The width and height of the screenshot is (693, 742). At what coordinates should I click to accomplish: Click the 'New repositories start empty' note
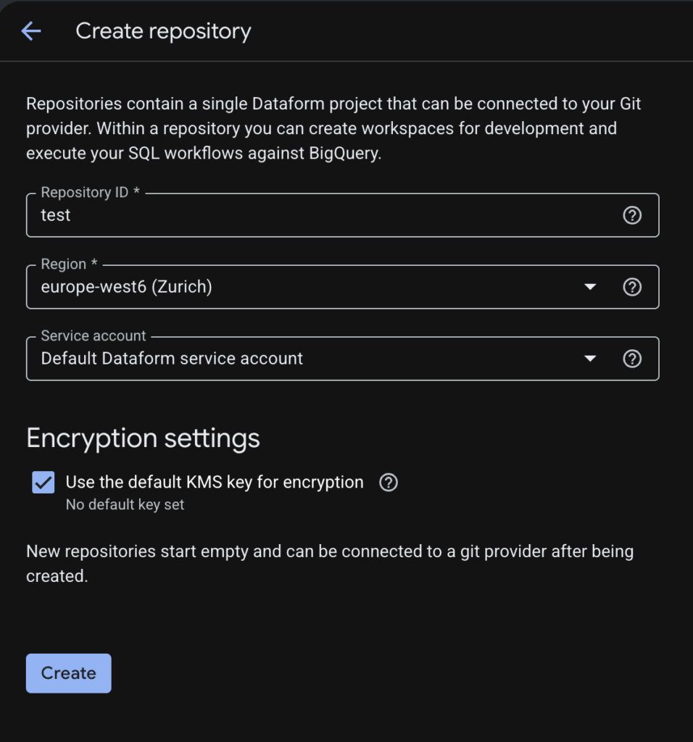point(330,564)
